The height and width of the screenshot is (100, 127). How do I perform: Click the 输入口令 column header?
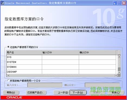point(60,53)
